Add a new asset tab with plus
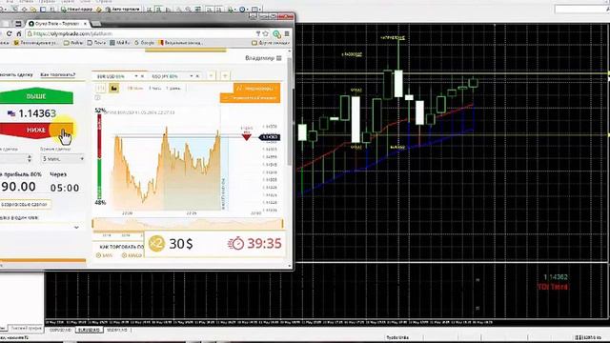 pyautogui.click(x=225, y=76)
